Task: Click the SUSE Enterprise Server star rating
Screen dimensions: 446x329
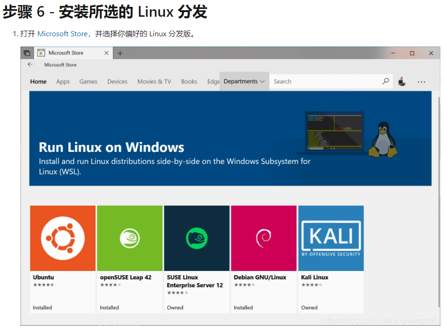Action: point(177,293)
